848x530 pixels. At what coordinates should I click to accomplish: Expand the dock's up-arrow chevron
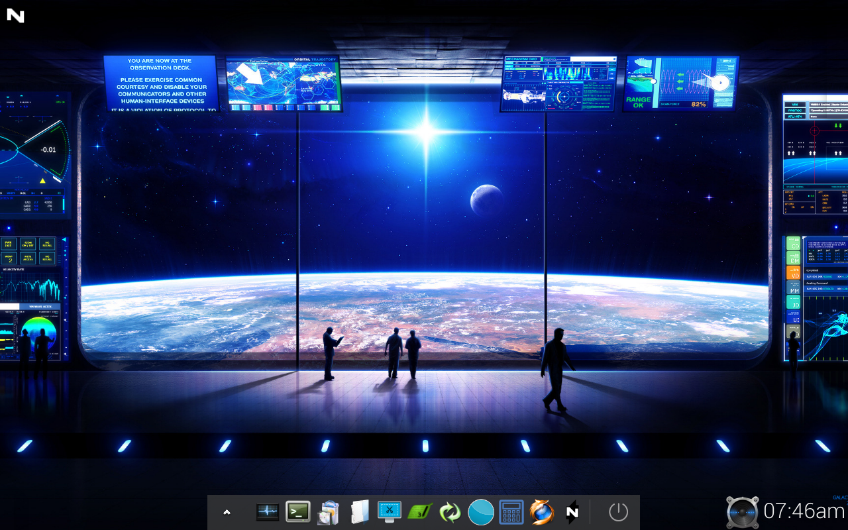coord(227,512)
